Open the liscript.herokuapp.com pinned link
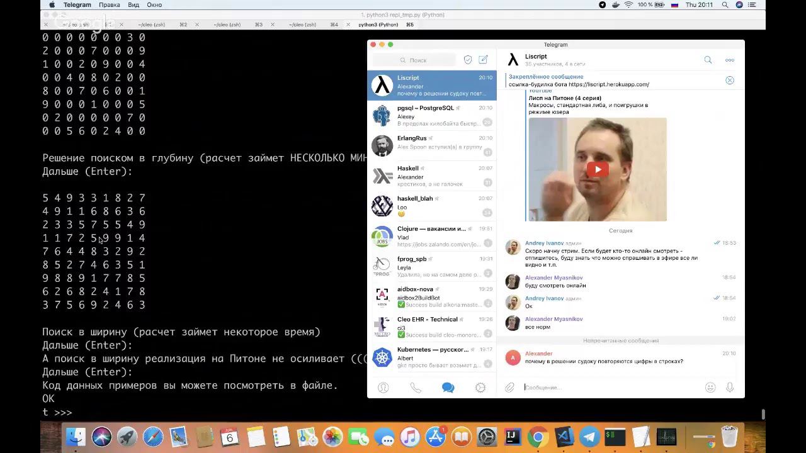Image resolution: width=806 pixels, height=453 pixels. click(x=609, y=84)
